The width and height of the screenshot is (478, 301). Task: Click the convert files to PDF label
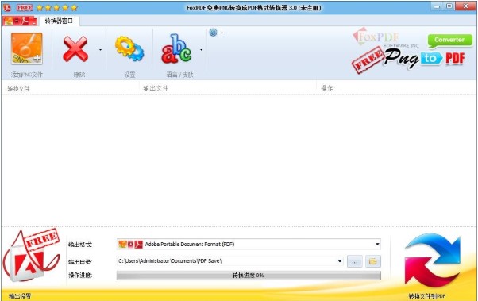427,295
